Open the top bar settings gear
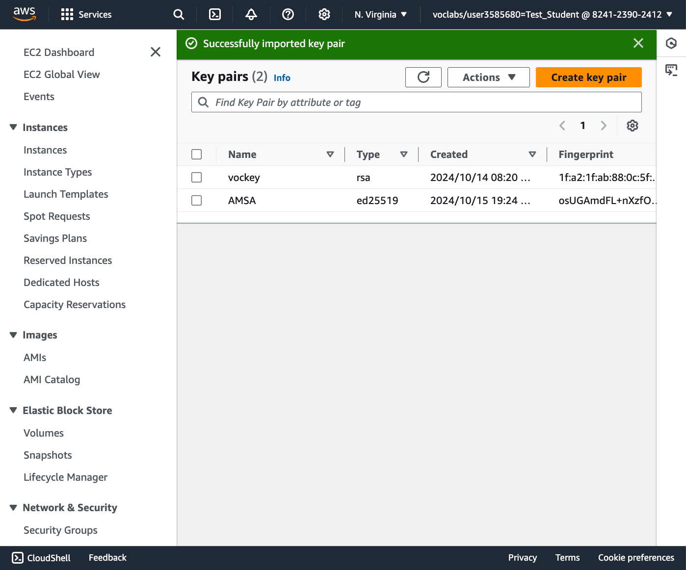Image resolution: width=686 pixels, height=570 pixels. point(324,15)
